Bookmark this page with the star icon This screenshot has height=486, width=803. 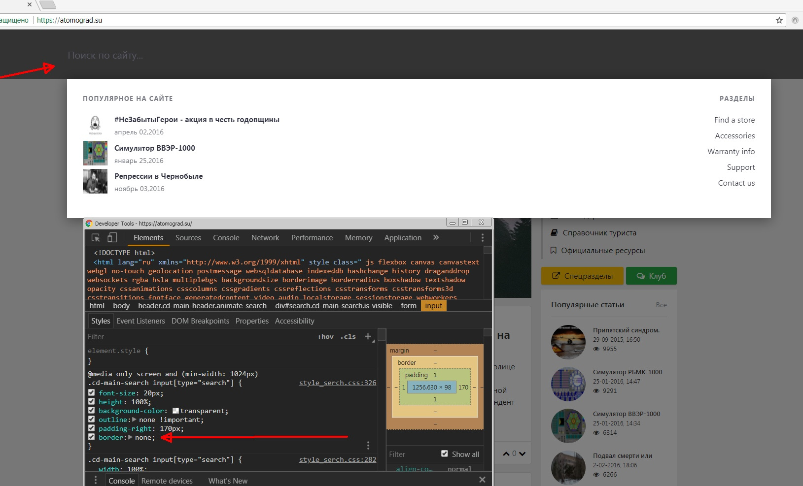[x=779, y=20]
